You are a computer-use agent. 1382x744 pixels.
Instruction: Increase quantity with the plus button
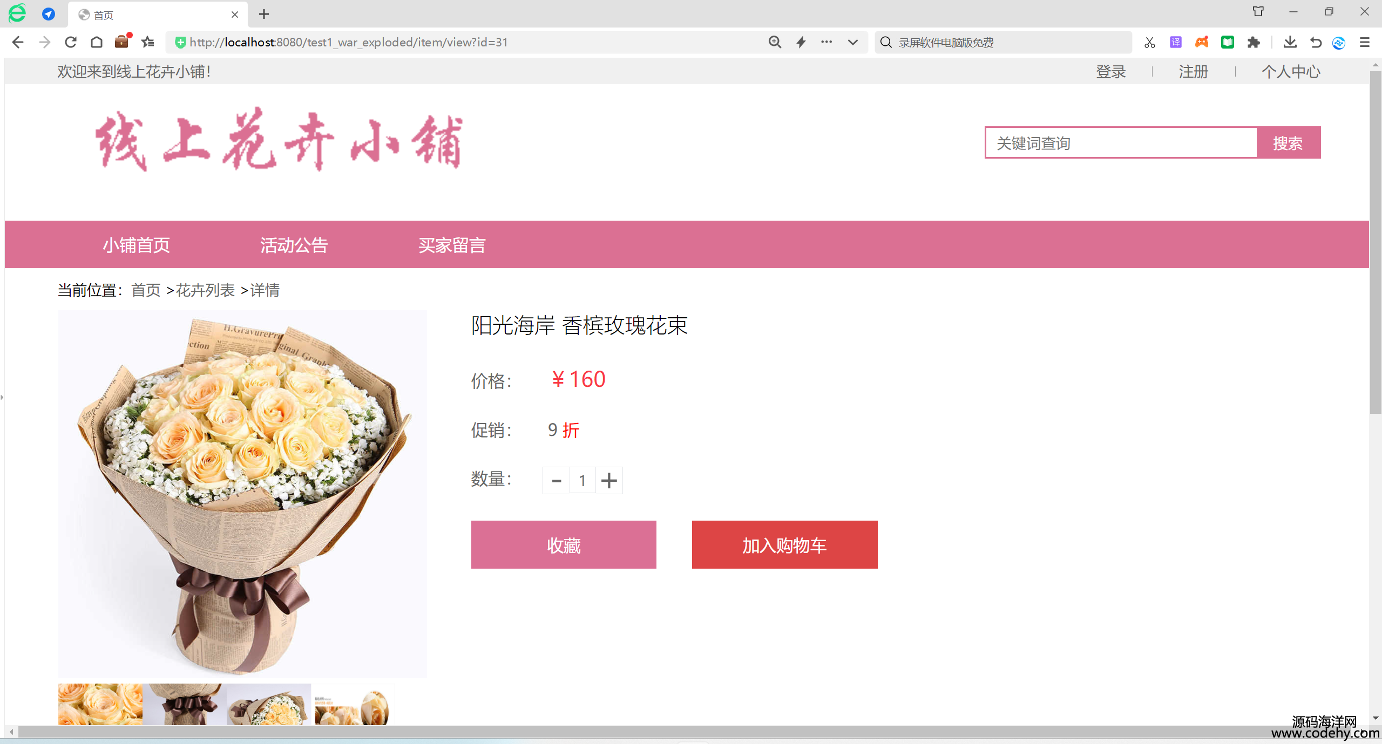coord(609,480)
